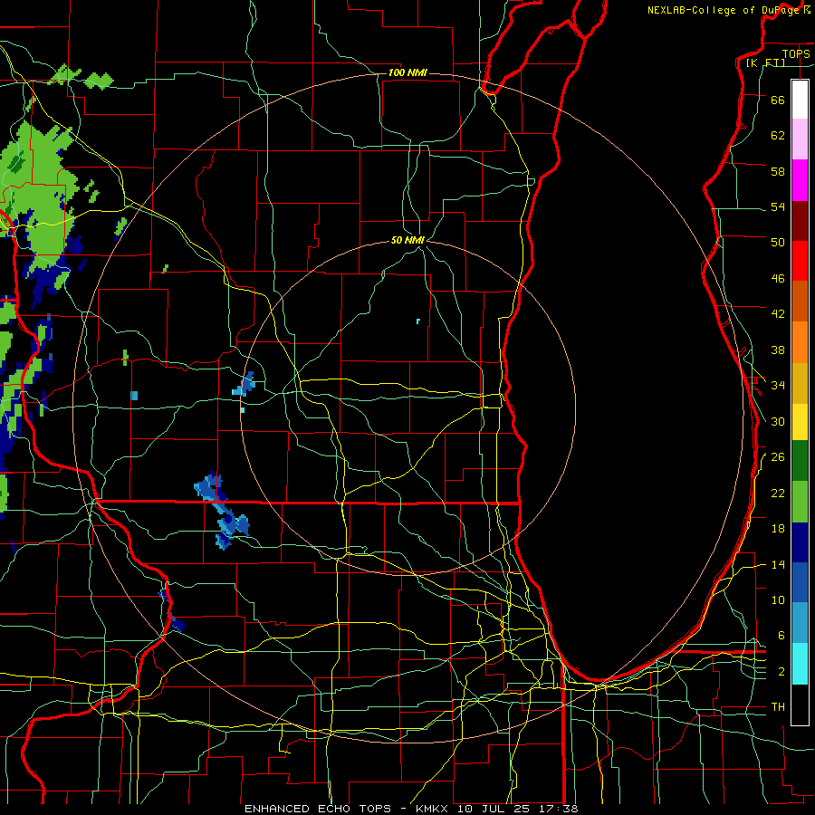Click the '50 NMI' range ring label
Image resolution: width=815 pixels, height=815 pixels.
click(407, 240)
